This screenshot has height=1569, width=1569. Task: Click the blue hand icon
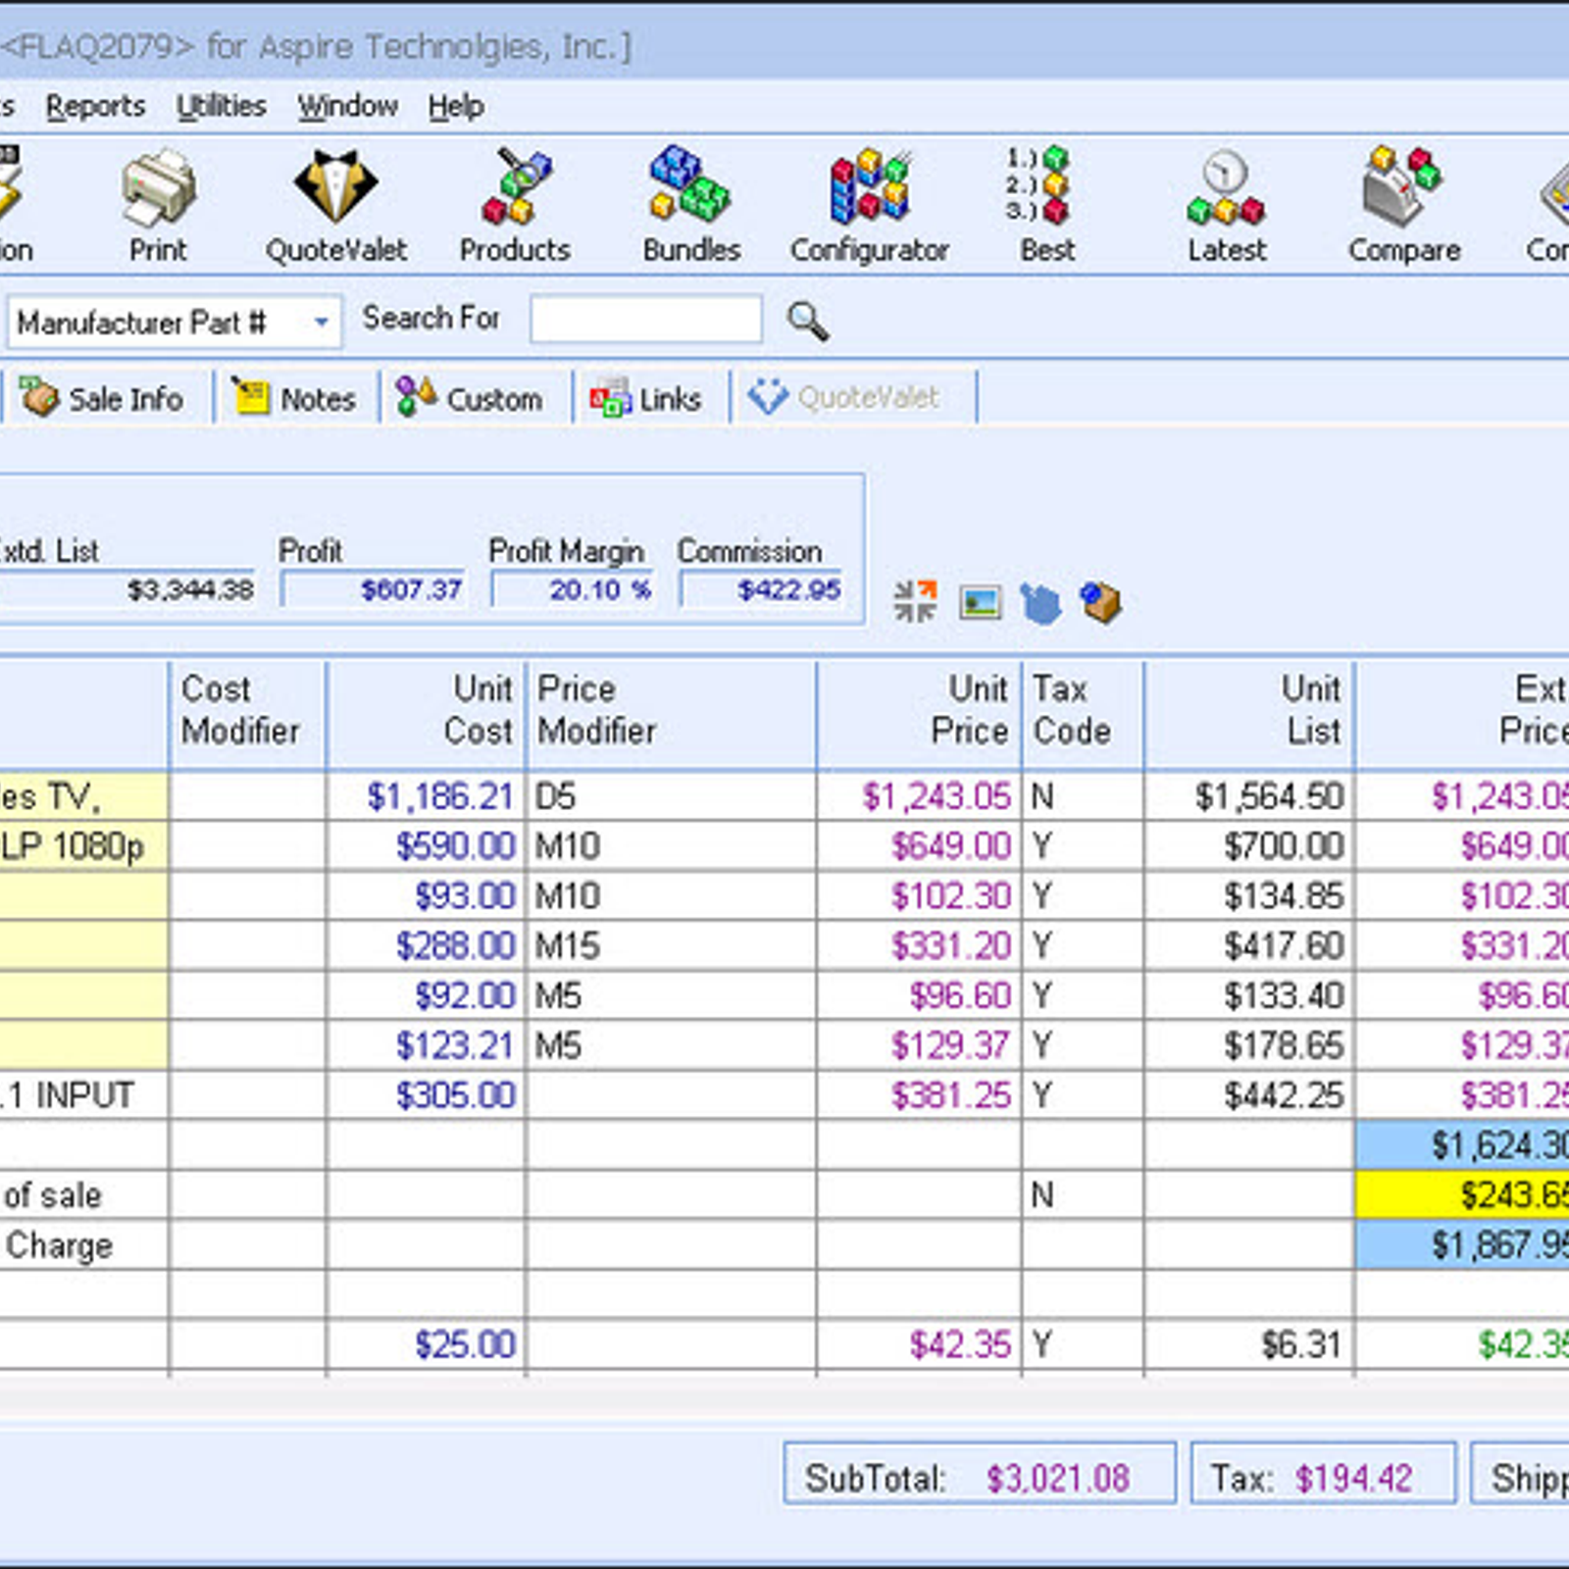(x=1040, y=603)
